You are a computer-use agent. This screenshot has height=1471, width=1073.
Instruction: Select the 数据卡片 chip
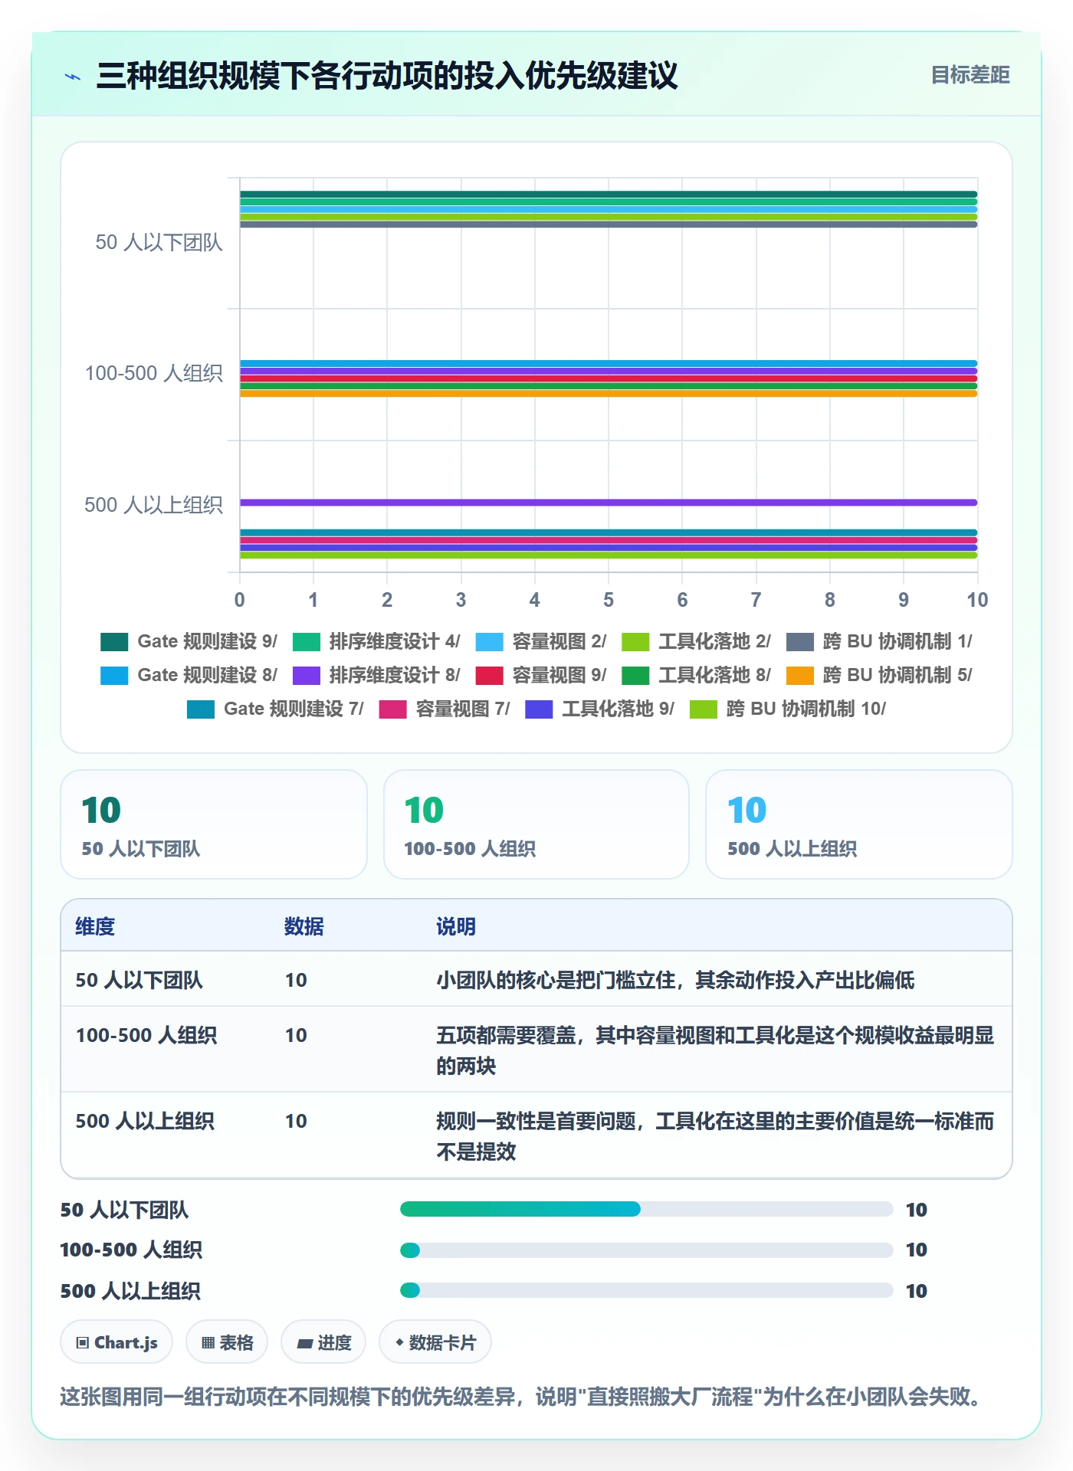point(435,1342)
